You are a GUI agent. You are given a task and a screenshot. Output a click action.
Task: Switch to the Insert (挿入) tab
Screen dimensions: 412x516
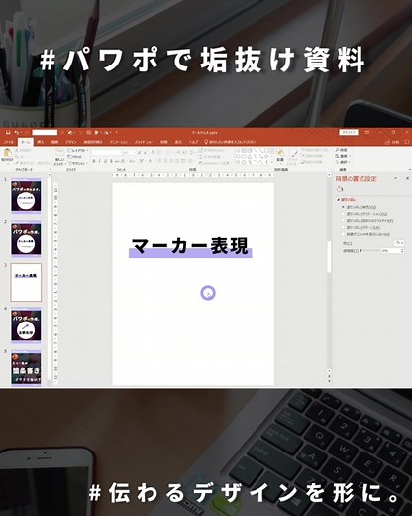pos(41,142)
